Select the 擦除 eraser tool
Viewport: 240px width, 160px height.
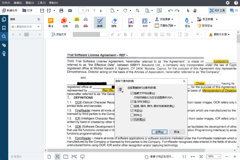114,22
